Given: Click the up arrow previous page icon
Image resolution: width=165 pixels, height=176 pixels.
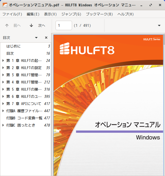Looking at the screenshot, I should 7,25.
